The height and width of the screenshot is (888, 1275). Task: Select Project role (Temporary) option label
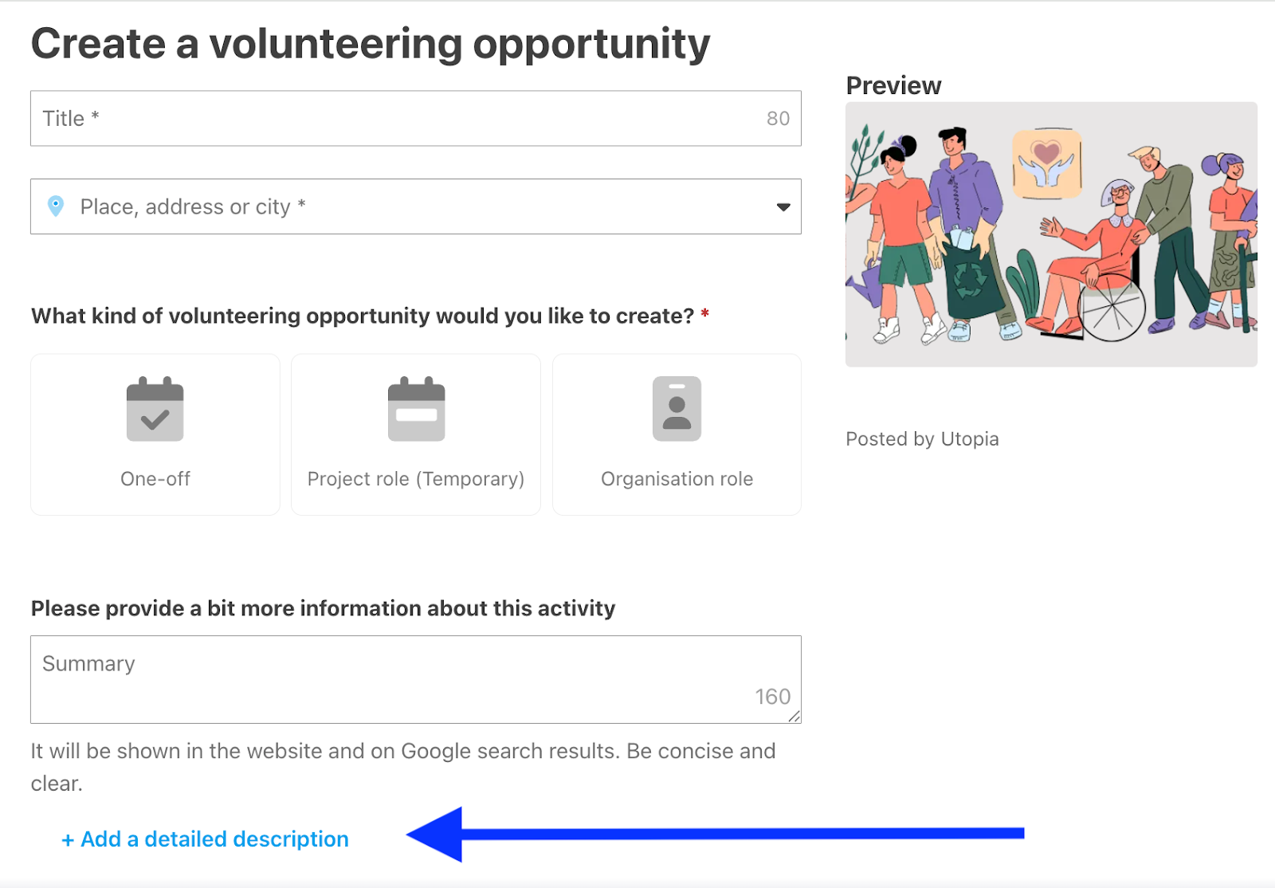416,479
